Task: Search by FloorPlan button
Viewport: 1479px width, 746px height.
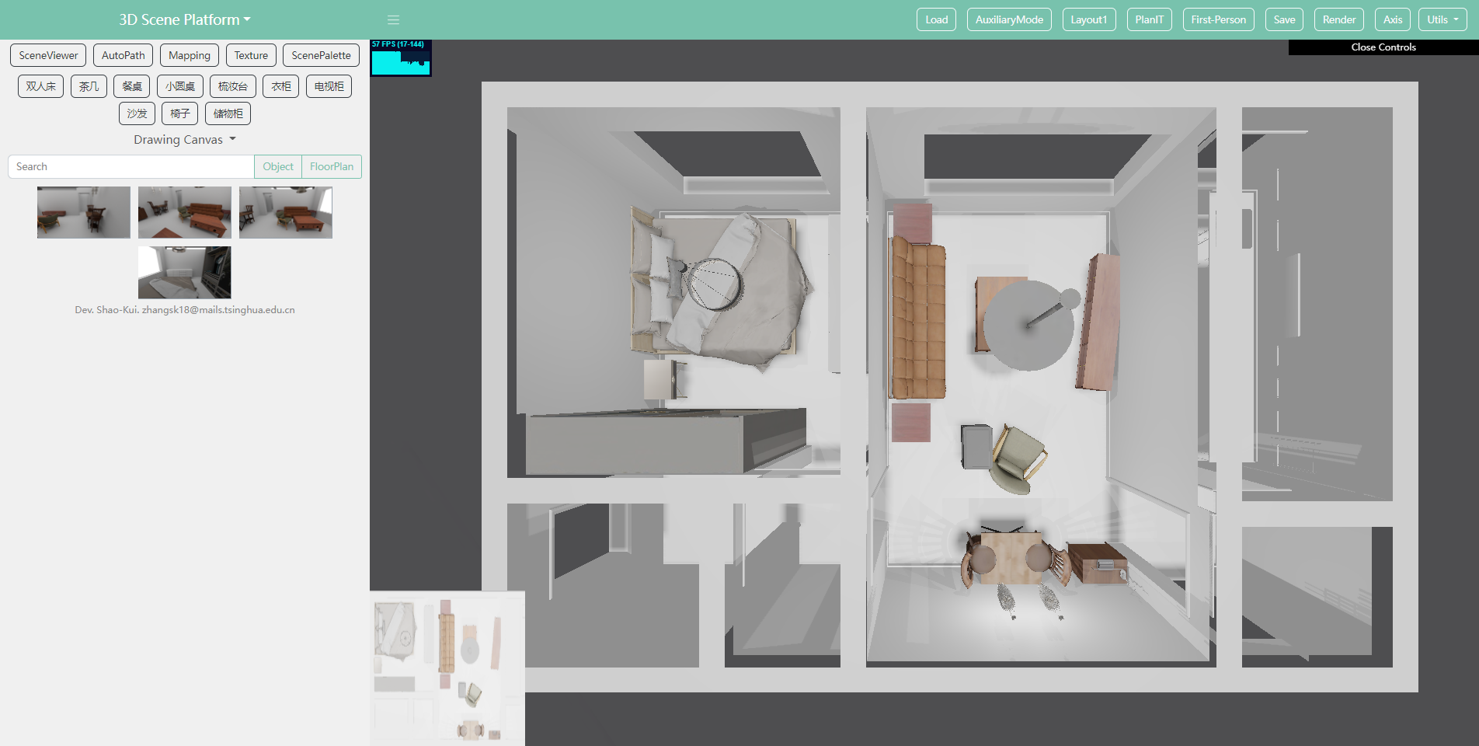Action: 332,166
